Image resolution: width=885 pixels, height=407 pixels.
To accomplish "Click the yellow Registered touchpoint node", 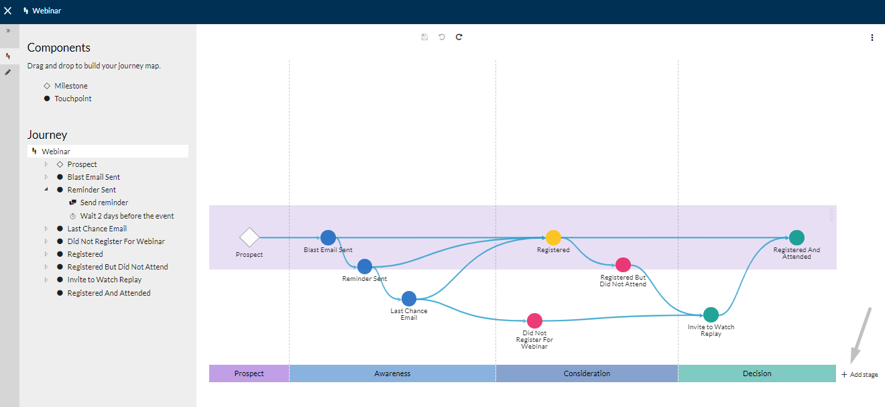I will [x=553, y=237].
